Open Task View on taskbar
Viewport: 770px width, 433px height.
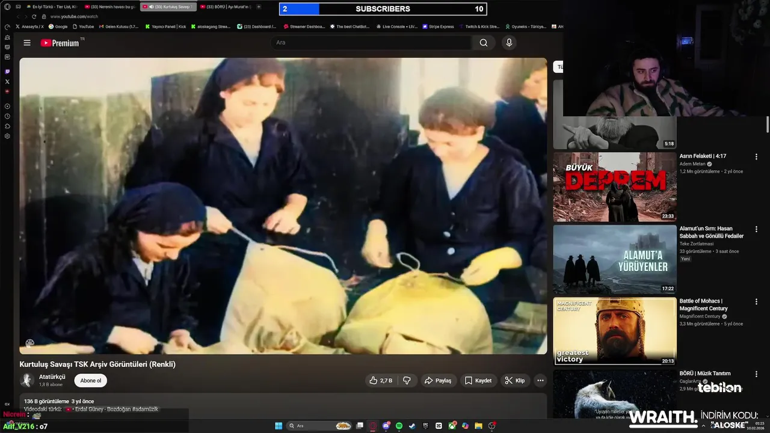point(360,426)
